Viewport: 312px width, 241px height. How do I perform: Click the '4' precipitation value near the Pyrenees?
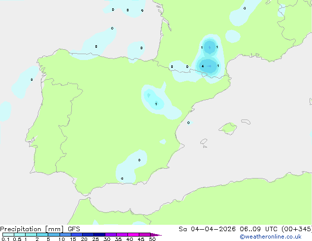203,66
